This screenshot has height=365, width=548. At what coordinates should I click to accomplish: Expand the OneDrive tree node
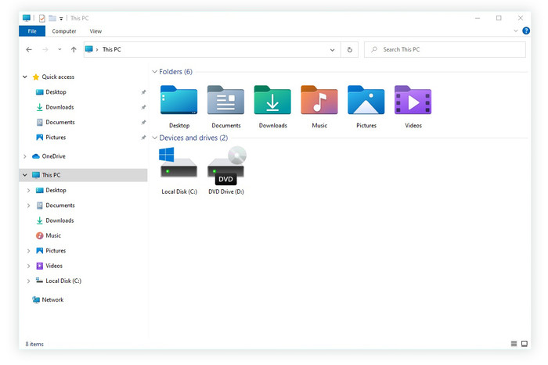(x=25, y=156)
